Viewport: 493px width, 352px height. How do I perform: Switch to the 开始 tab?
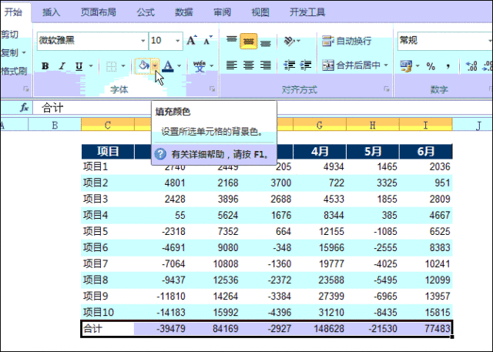[13, 12]
